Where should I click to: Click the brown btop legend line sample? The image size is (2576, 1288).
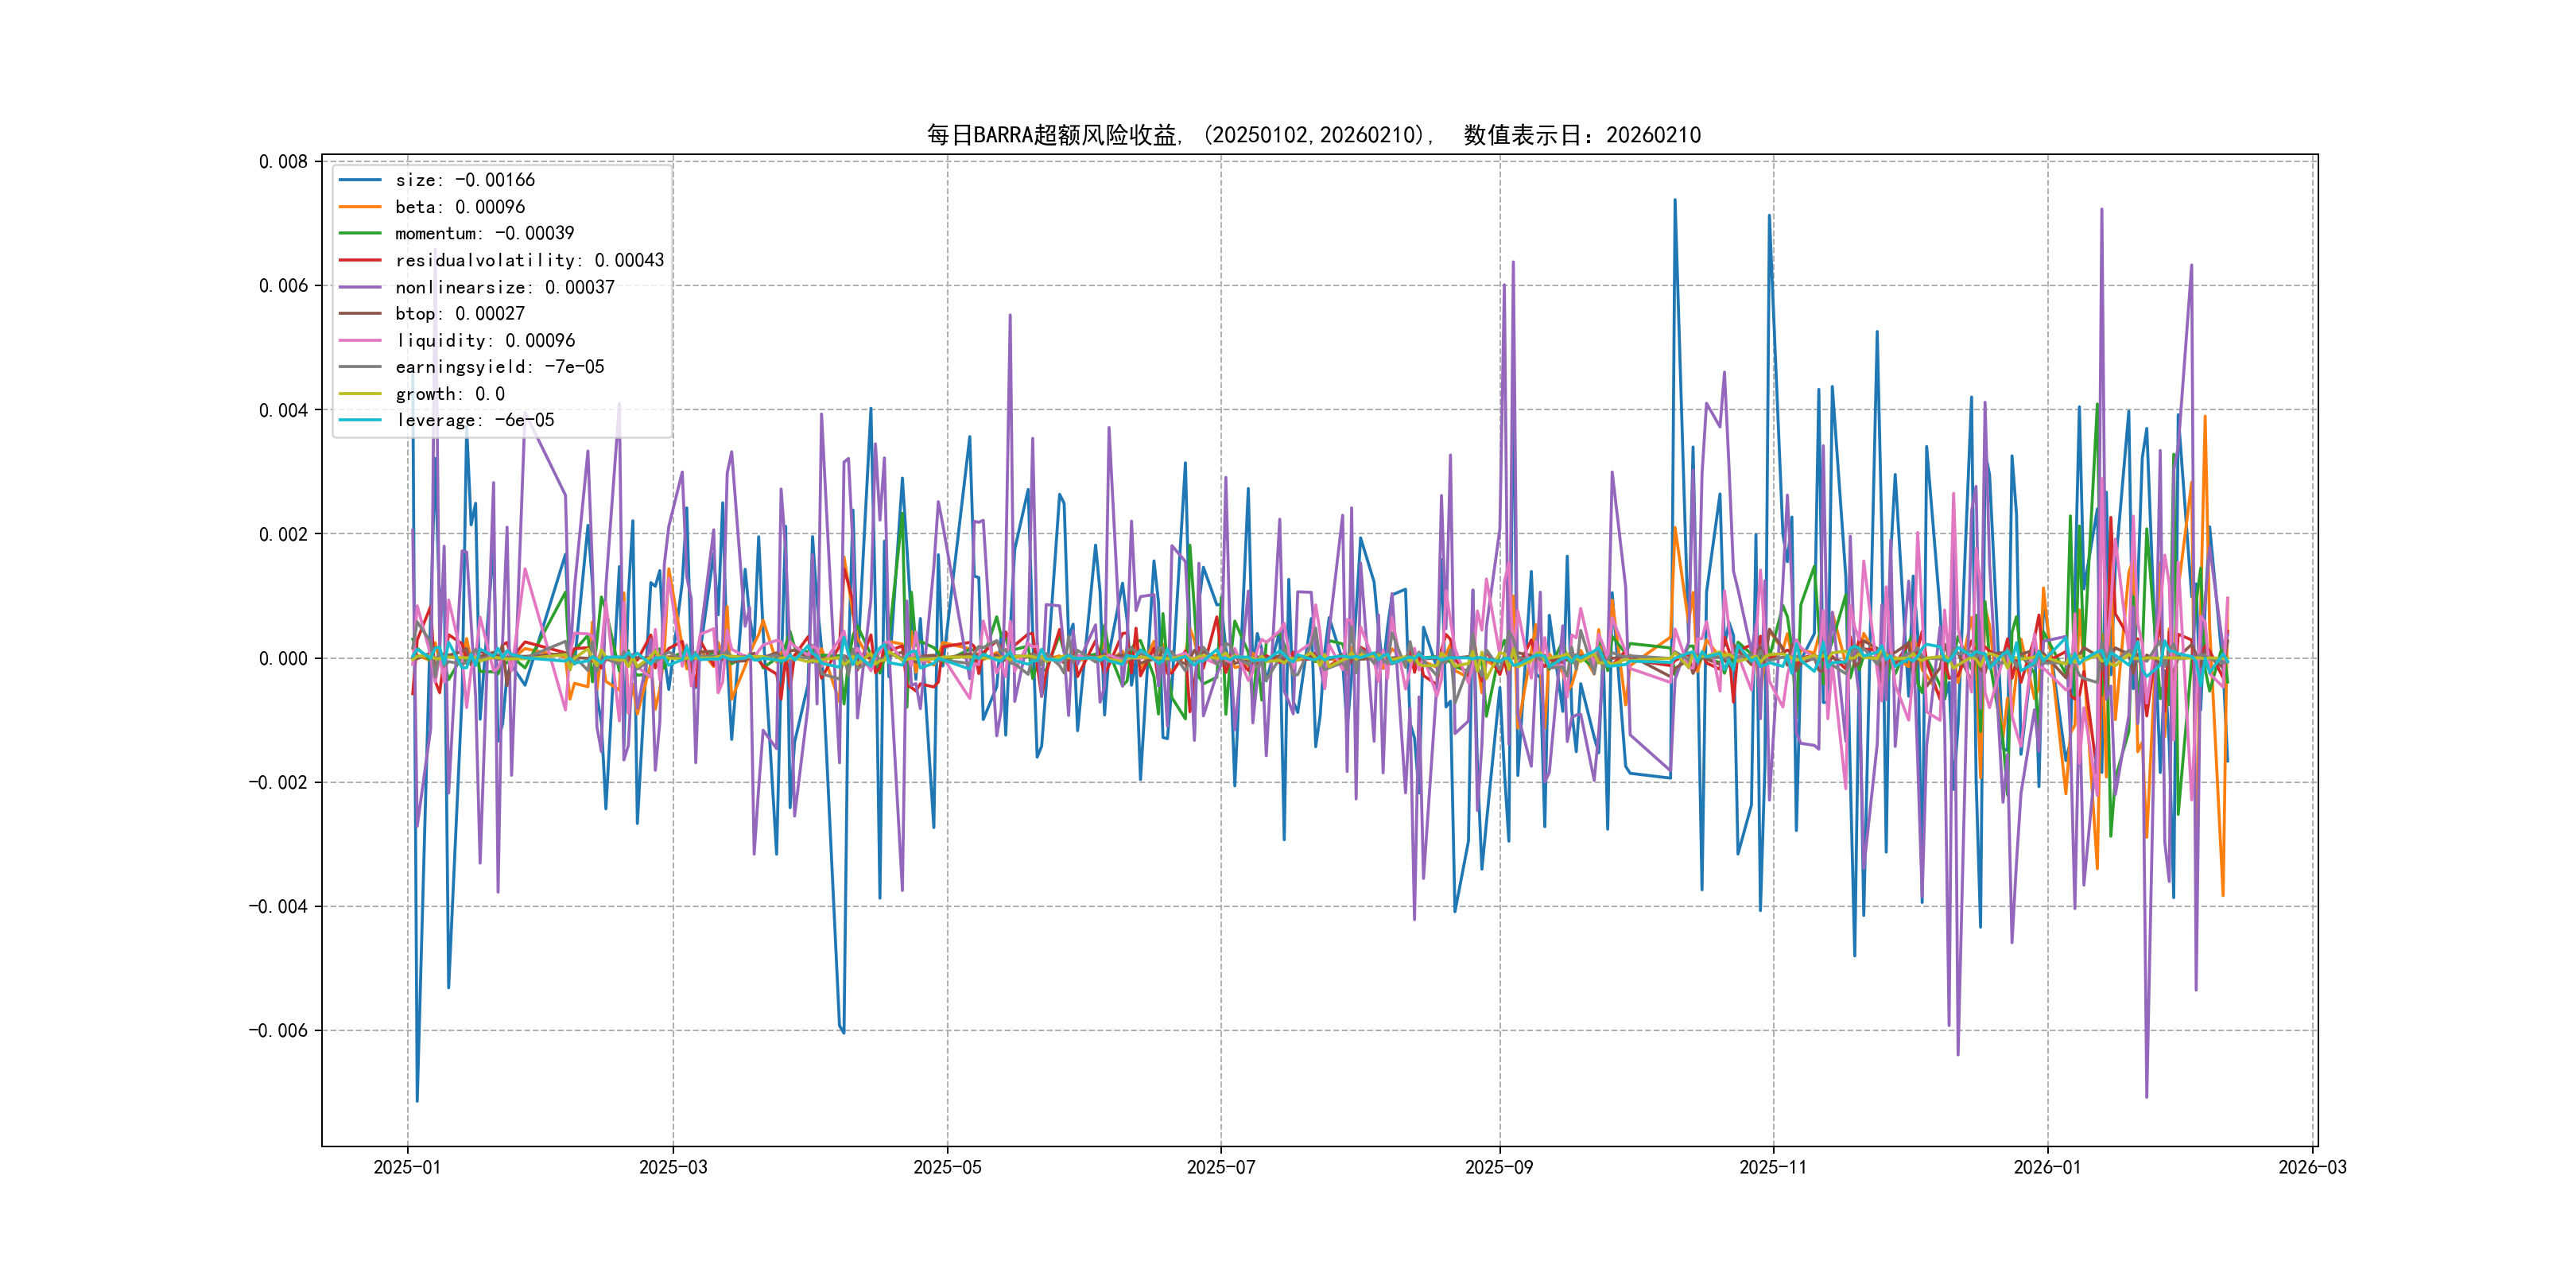pyautogui.click(x=360, y=313)
